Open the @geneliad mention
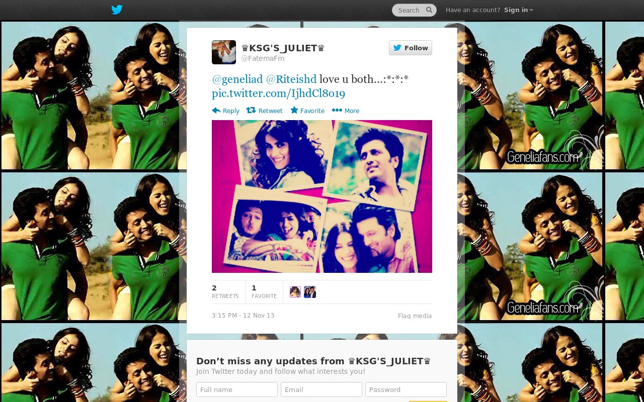The width and height of the screenshot is (644, 402). click(x=237, y=79)
